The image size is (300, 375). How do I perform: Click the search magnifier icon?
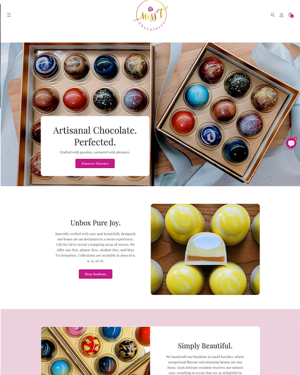click(x=272, y=15)
